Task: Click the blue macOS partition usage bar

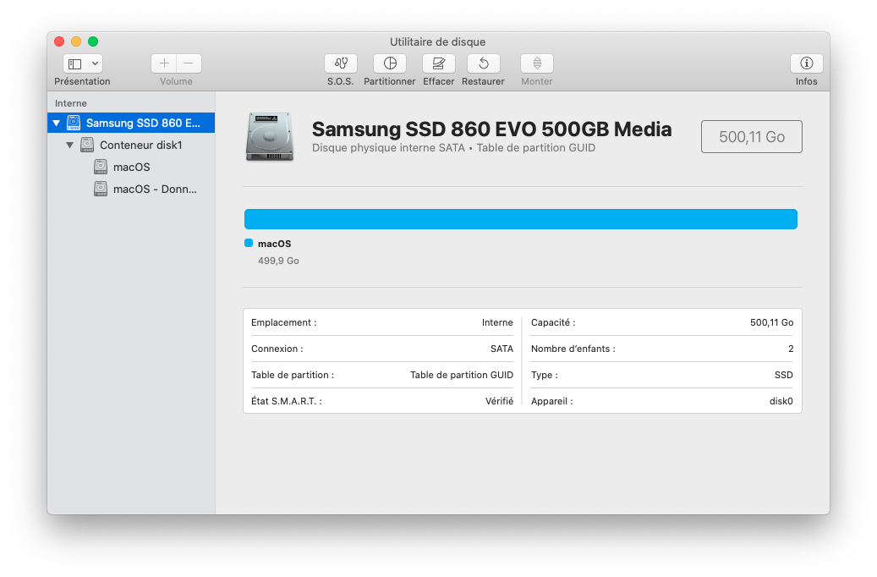Action: coord(520,219)
